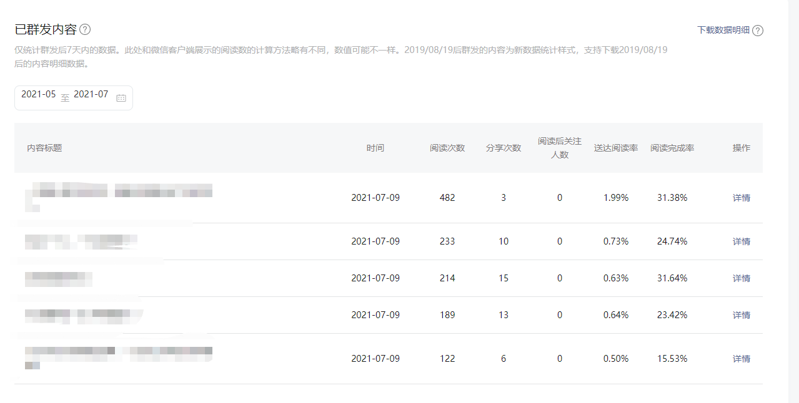Click 送达阅读率 column header
Image resolution: width=799 pixels, height=403 pixels.
coord(616,148)
